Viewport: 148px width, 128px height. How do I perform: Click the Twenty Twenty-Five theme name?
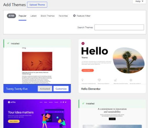pyautogui.click(x=17, y=89)
